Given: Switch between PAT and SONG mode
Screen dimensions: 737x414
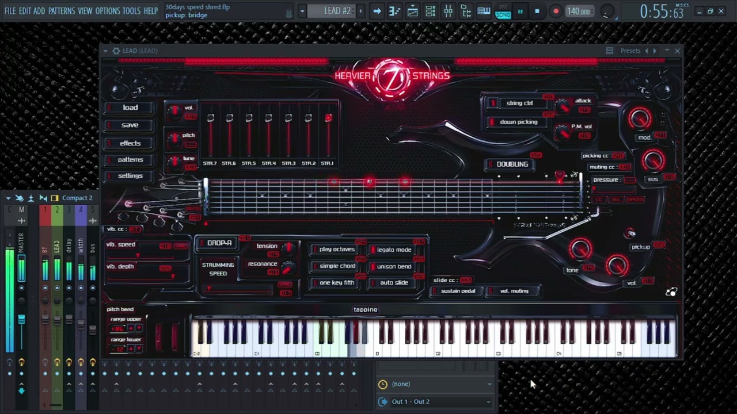Looking at the screenshot, I should pyautogui.click(x=503, y=11).
